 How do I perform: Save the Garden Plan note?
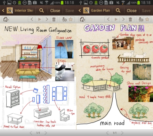(146, 11)
